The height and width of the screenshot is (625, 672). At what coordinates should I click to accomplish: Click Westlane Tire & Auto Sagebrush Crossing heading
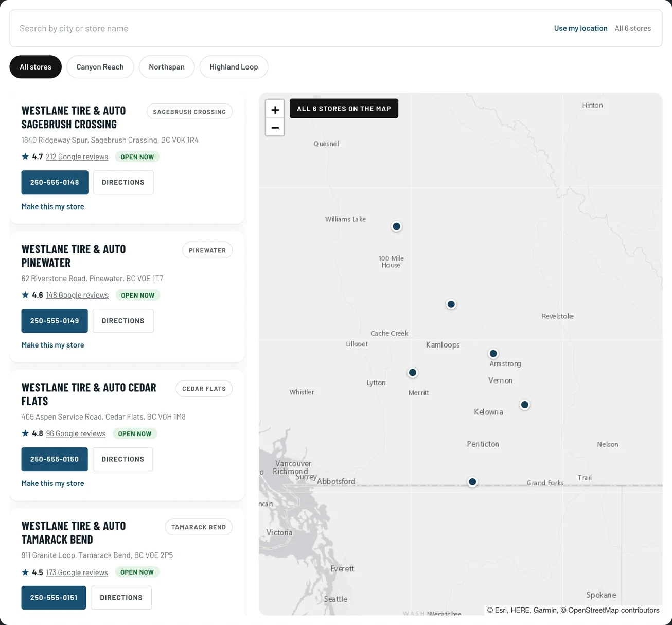[x=74, y=117]
